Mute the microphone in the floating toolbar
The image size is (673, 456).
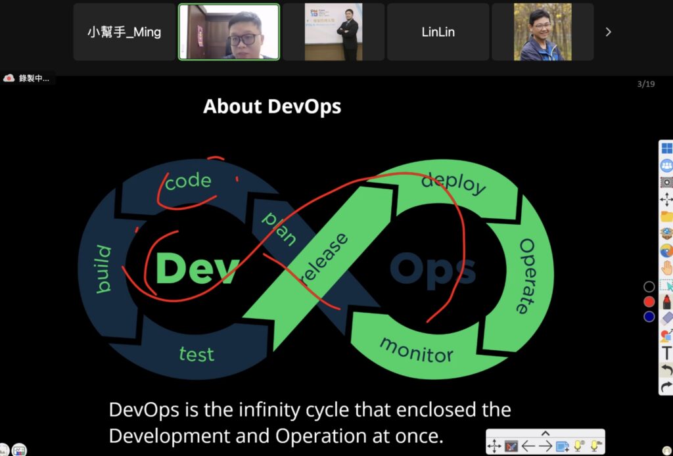(578, 446)
